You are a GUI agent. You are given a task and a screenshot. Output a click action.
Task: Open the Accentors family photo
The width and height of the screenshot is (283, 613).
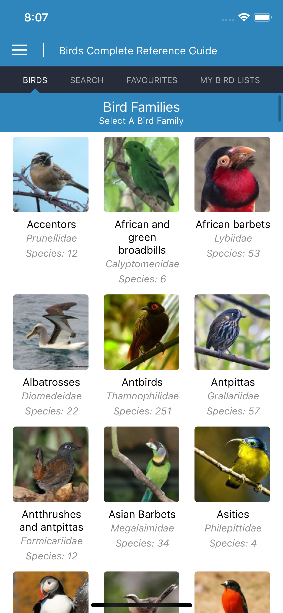(51, 174)
